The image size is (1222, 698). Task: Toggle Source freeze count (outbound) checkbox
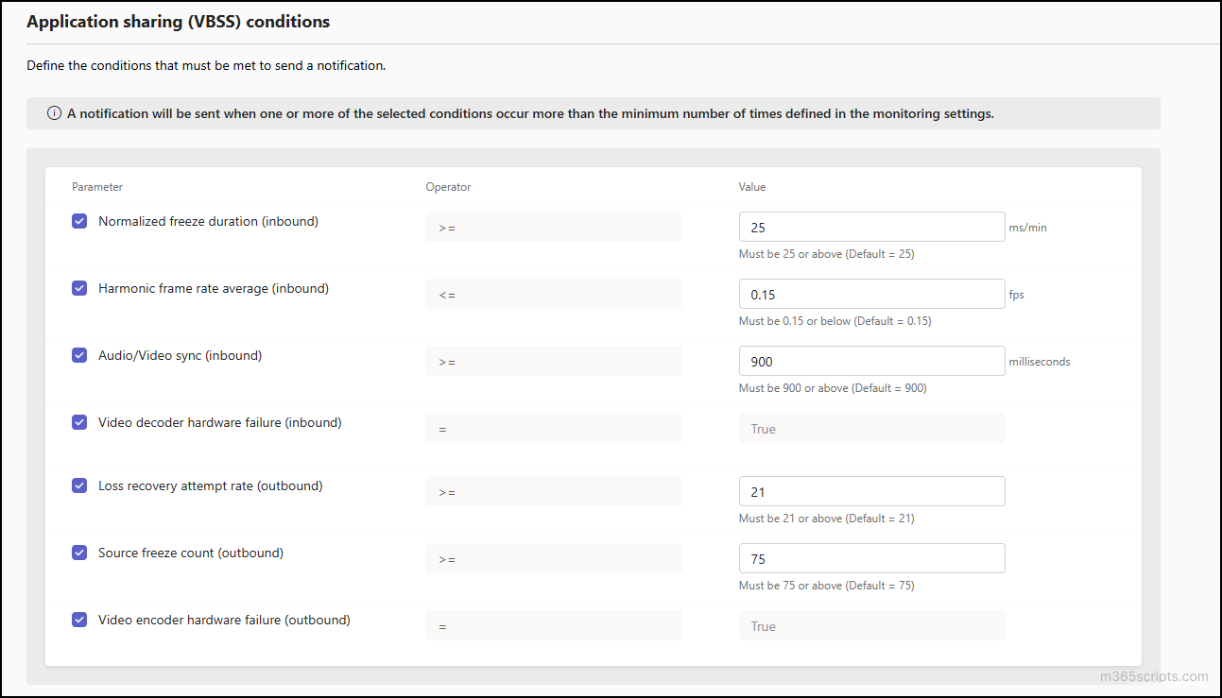79,553
